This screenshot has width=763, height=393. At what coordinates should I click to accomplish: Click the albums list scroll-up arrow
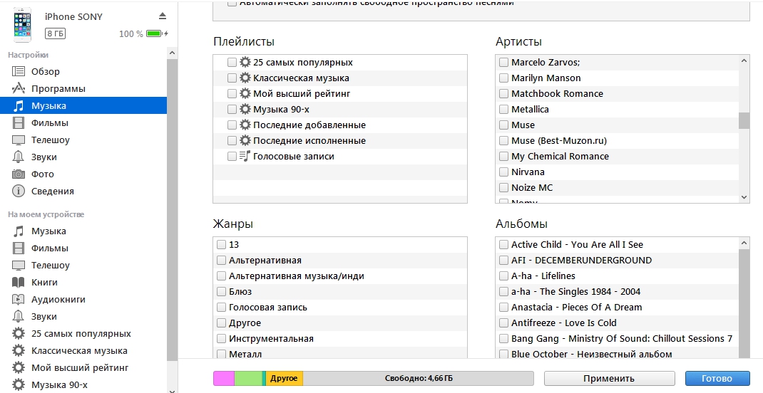pyautogui.click(x=744, y=243)
